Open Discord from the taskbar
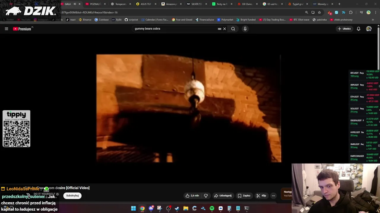This screenshot has width=380, height=213. pyautogui.click(x=151, y=208)
